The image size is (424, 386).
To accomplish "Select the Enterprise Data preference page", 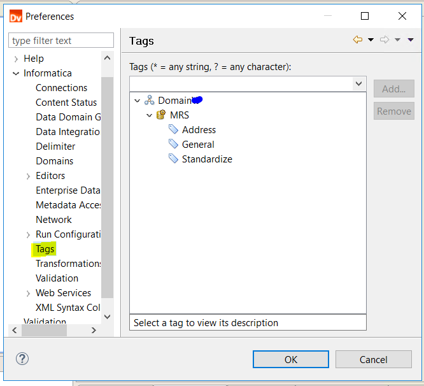I will tap(68, 190).
